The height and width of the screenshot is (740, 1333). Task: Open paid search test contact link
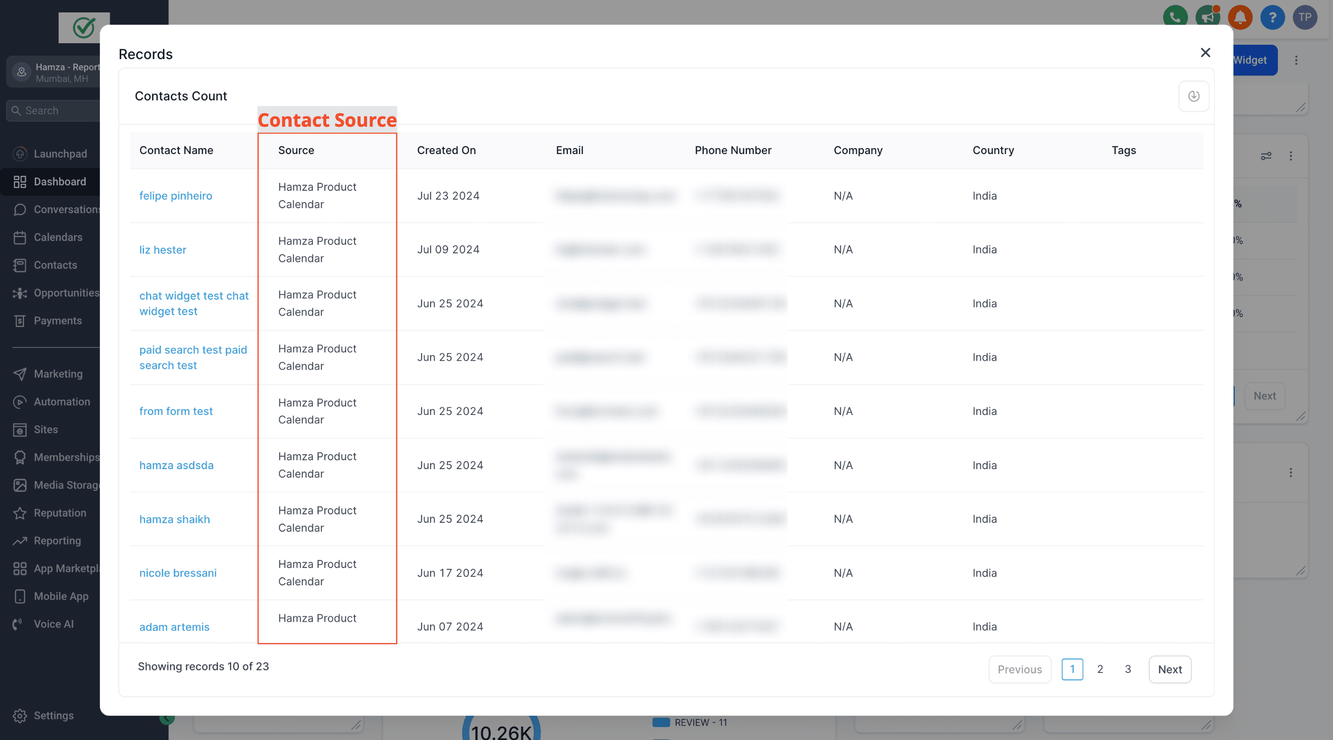[x=193, y=357]
